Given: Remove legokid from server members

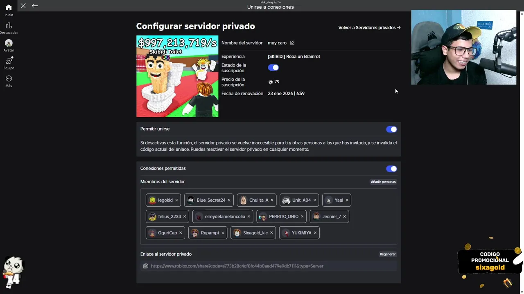Looking at the screenshot, I should 176,200.
